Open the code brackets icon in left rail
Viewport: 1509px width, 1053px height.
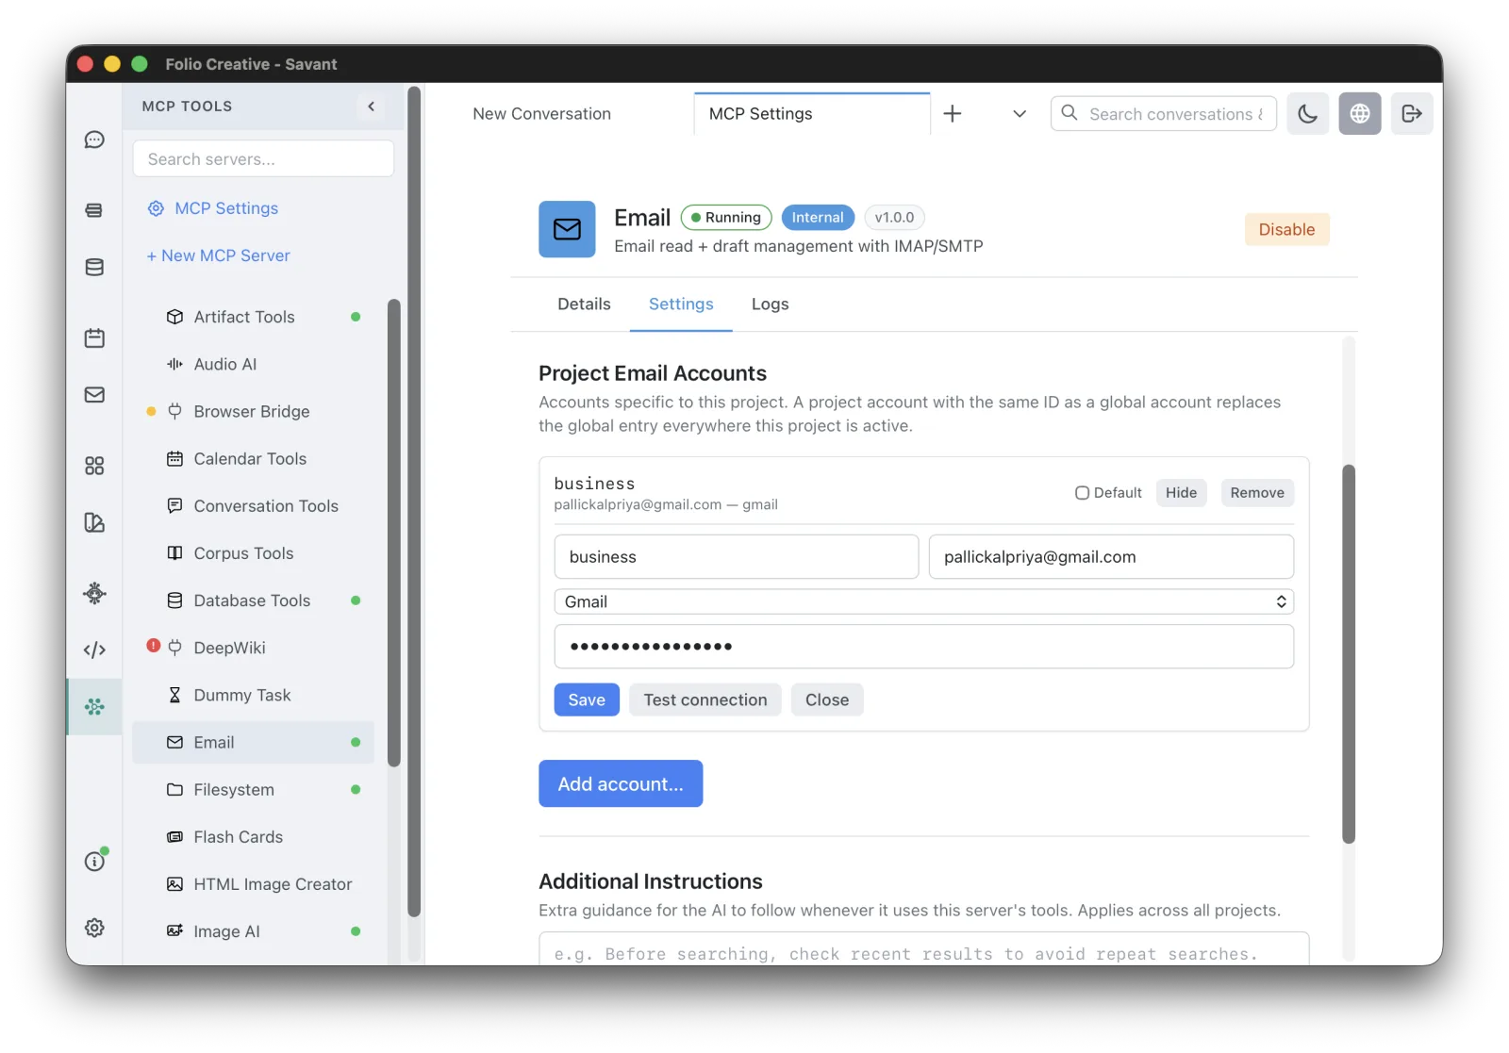click(x=94, y=650)
